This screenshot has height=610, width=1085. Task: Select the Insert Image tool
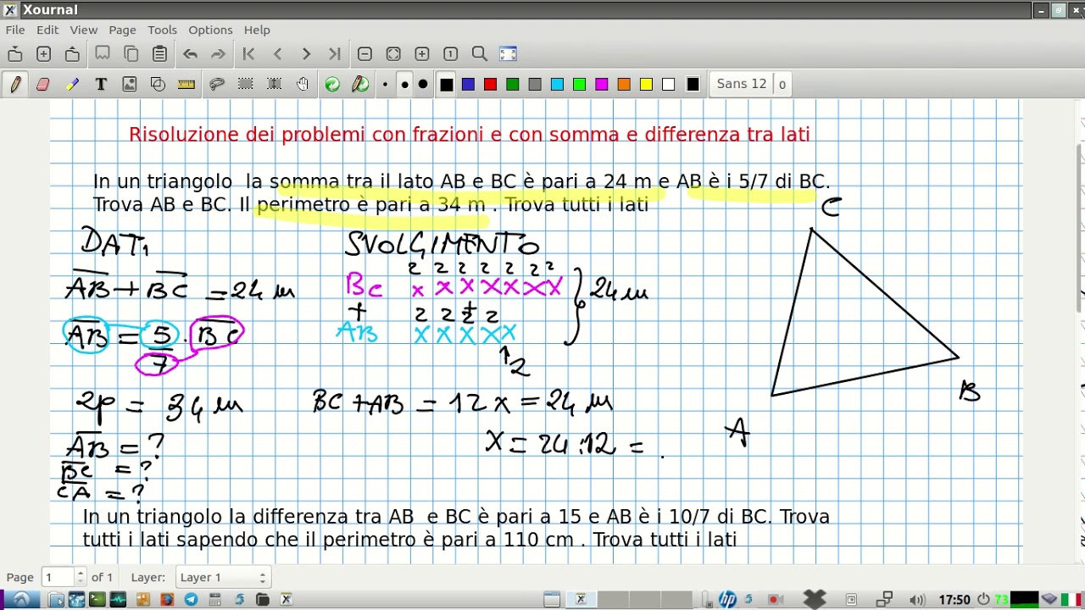(x=130, y=84)
